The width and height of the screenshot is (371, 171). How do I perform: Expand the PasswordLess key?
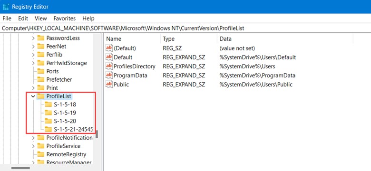point(33,38)
